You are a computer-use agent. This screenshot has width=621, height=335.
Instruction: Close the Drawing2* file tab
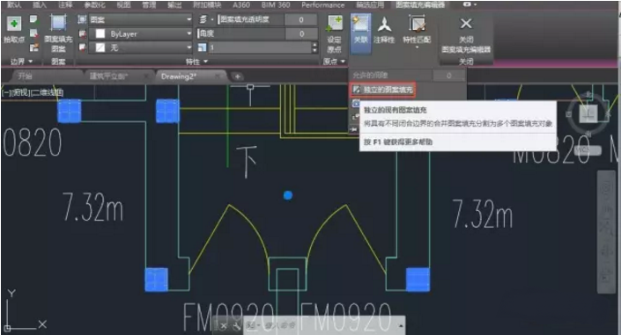point(218,76)
